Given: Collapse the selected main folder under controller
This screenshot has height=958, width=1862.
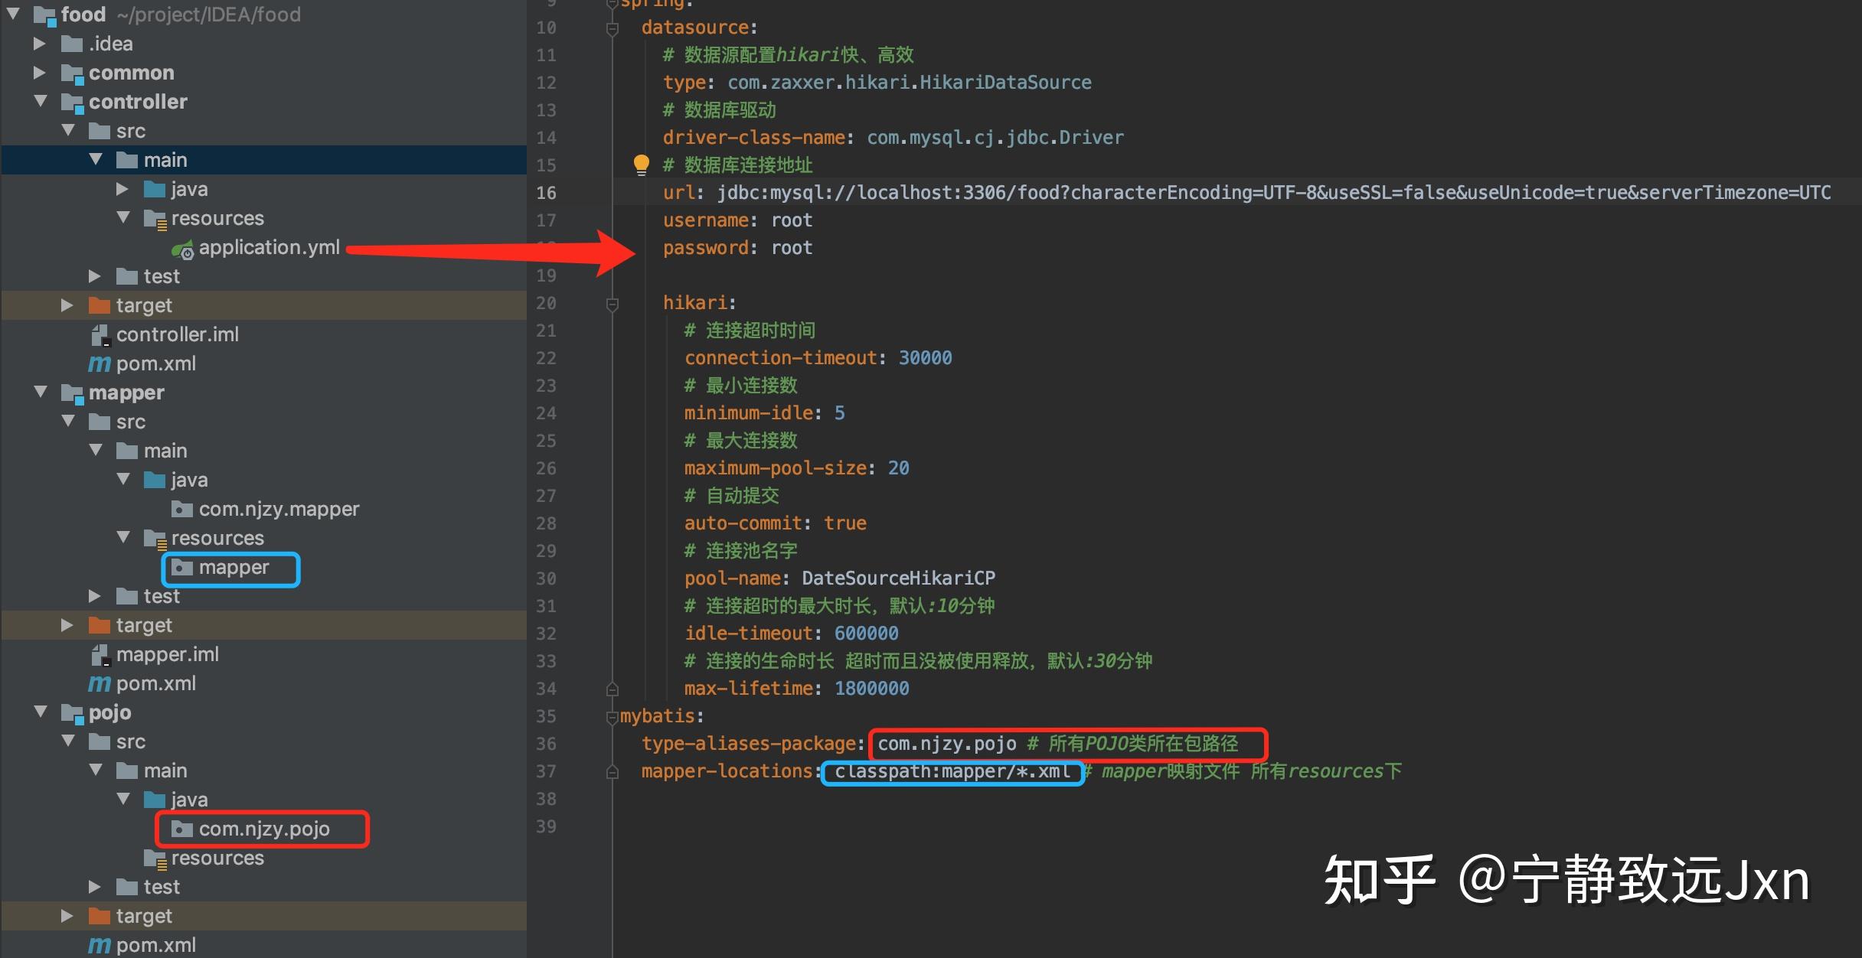Looking at the screenshot, I should (x=96, y=159).
